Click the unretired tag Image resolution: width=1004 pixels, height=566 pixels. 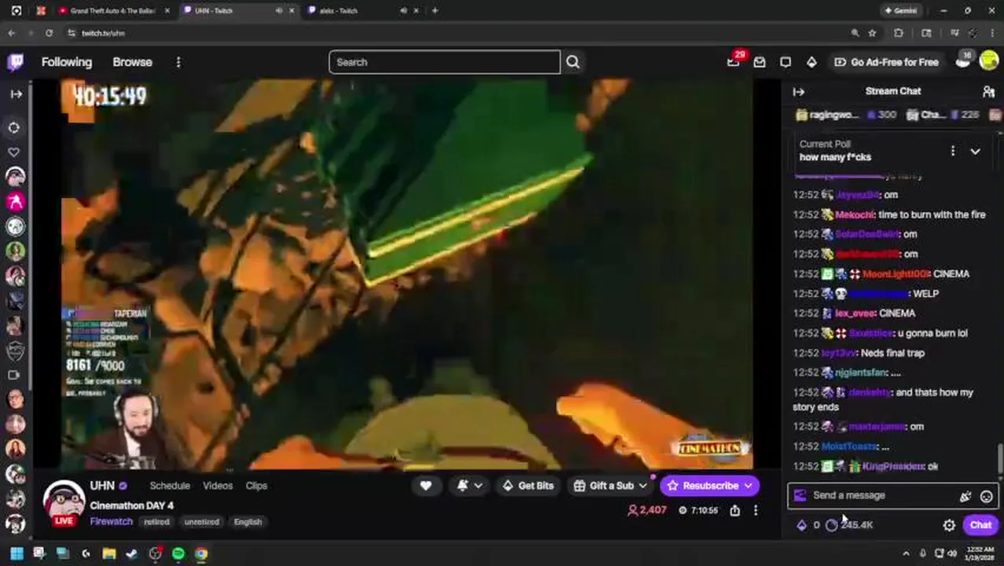[x=201, y=522]
